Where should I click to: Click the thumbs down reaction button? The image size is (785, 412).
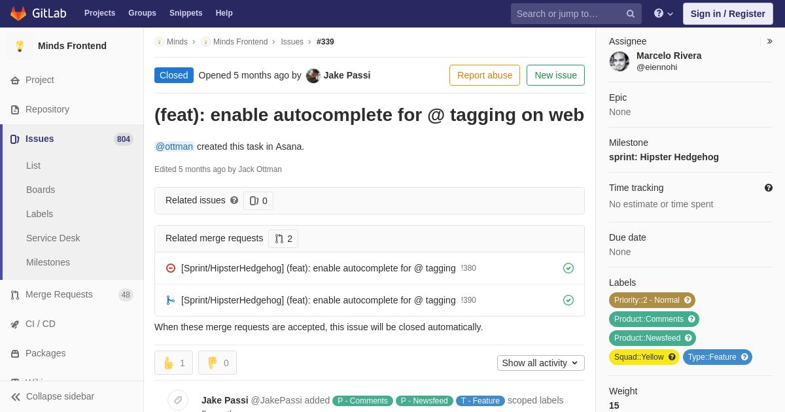pos(217,363)
